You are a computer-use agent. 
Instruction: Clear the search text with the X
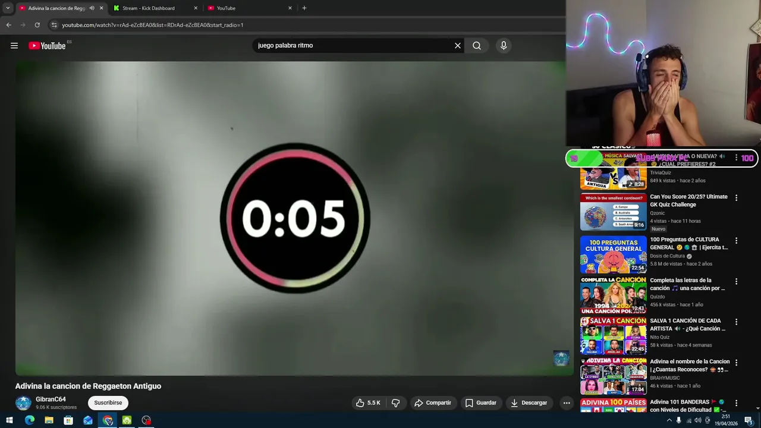click(458, 46)
